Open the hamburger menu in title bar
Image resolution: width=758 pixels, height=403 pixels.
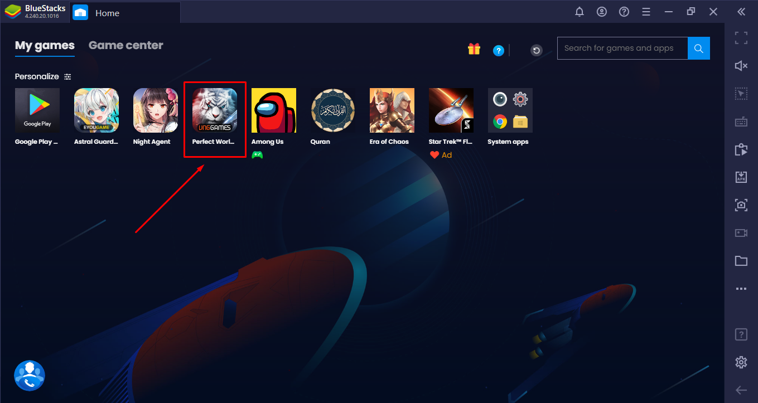coord(646,12)
